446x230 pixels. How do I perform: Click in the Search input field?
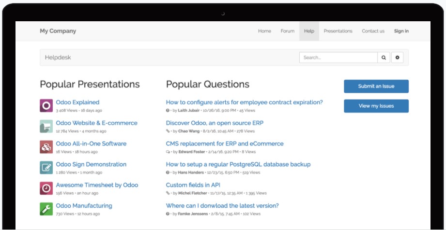338,57
